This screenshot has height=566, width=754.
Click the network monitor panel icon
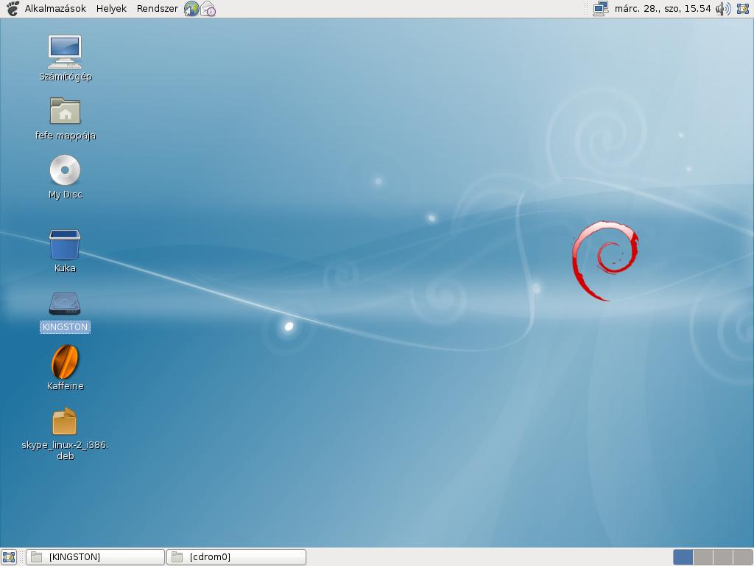pos(602,9)
